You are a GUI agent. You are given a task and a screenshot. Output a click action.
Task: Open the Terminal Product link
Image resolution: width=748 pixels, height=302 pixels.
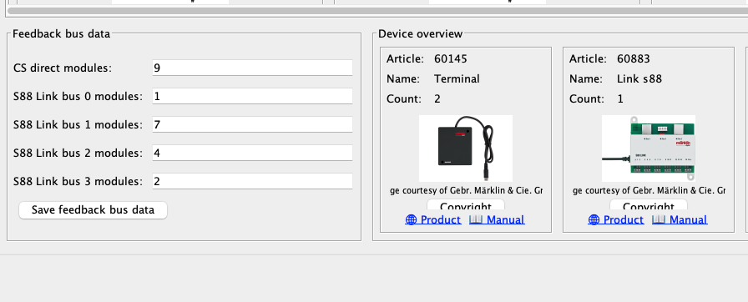(441, 219)
